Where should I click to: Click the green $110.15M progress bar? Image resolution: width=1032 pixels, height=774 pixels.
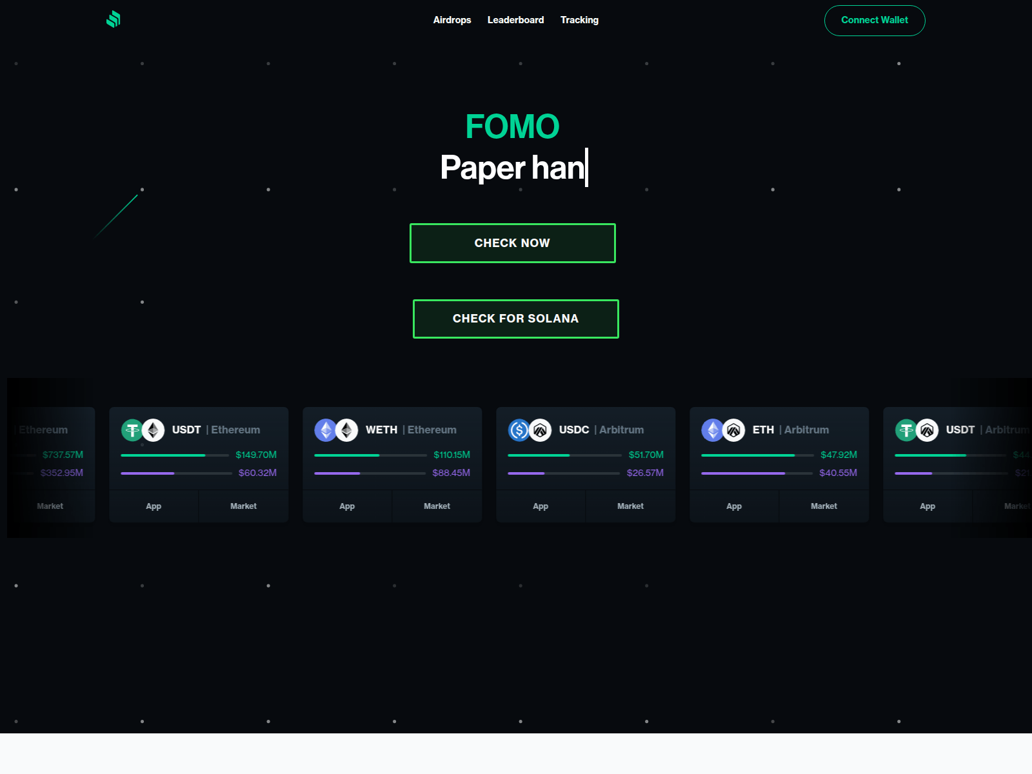click(x=370, y=455)
